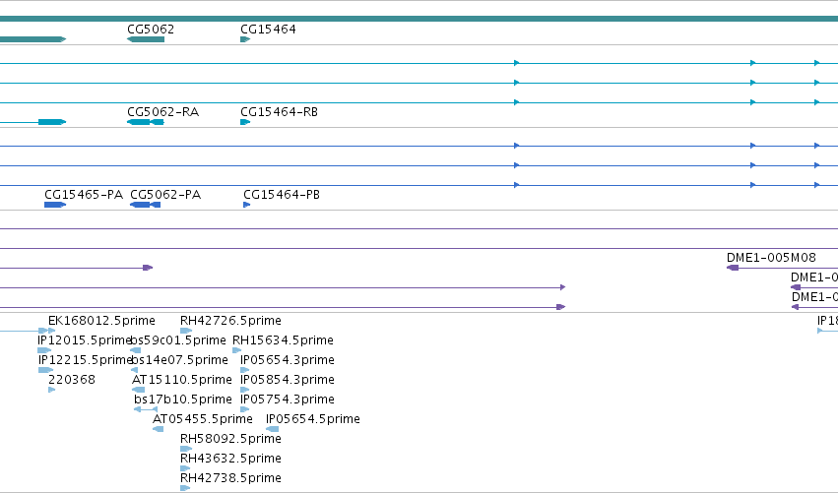Click the wide teal gene bar at top
This screenshot has height=493, width=838.
419,19
